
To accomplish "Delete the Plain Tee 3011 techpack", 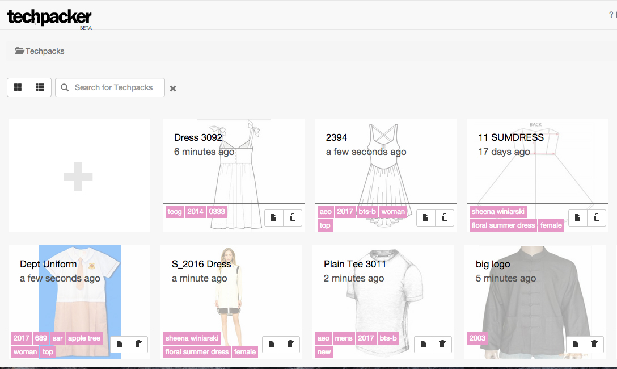I will (x=442, y=345).
